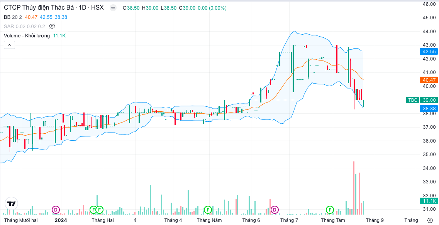439x225 pixels.
Task: Toggle SAR indicator visibility eye icon
Action: (52, 26)
